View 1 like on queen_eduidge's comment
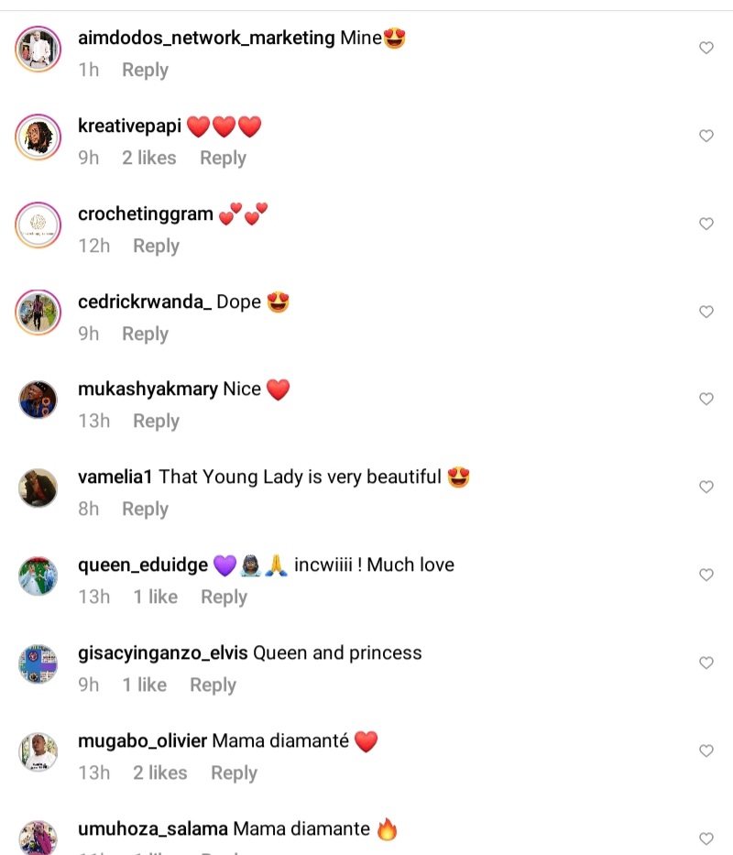 tap(156, 597)
